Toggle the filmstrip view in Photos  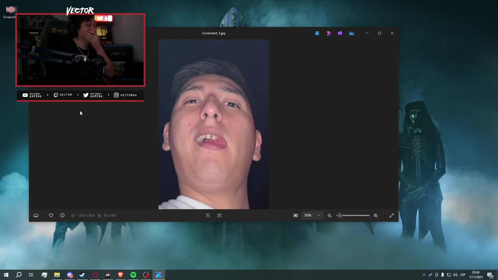click(36, 215)
